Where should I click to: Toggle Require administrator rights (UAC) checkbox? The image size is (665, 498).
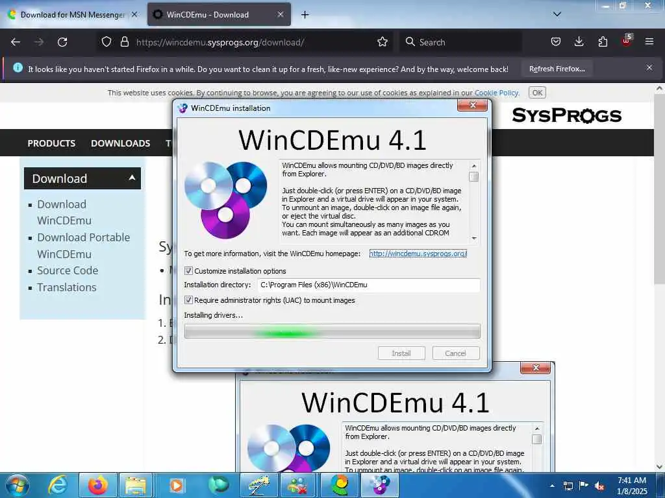(x=189, y=300)
